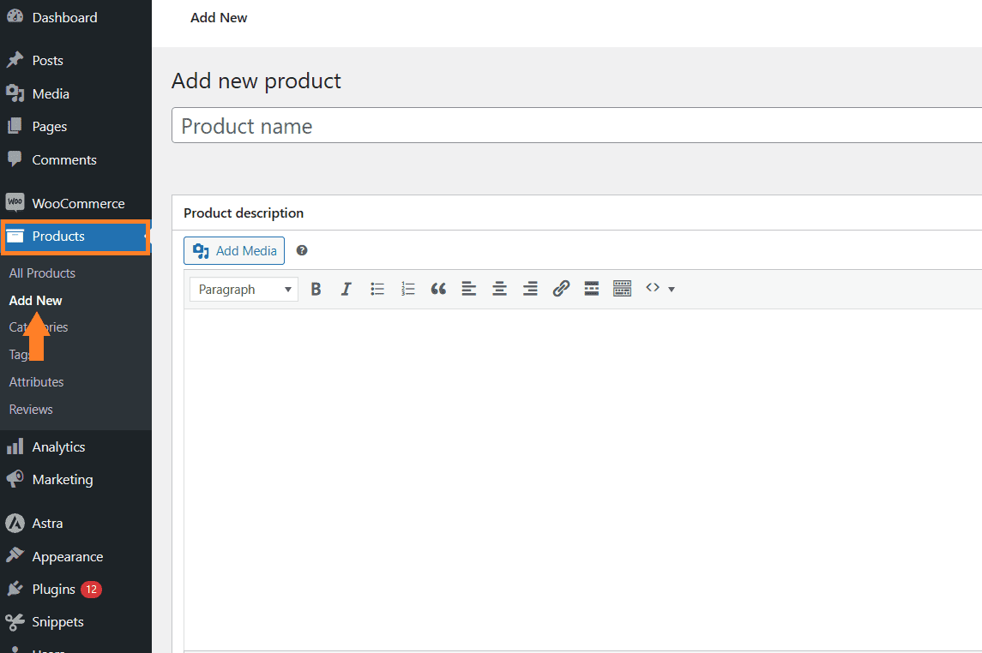Click the help question mark icon

(302, 250)
